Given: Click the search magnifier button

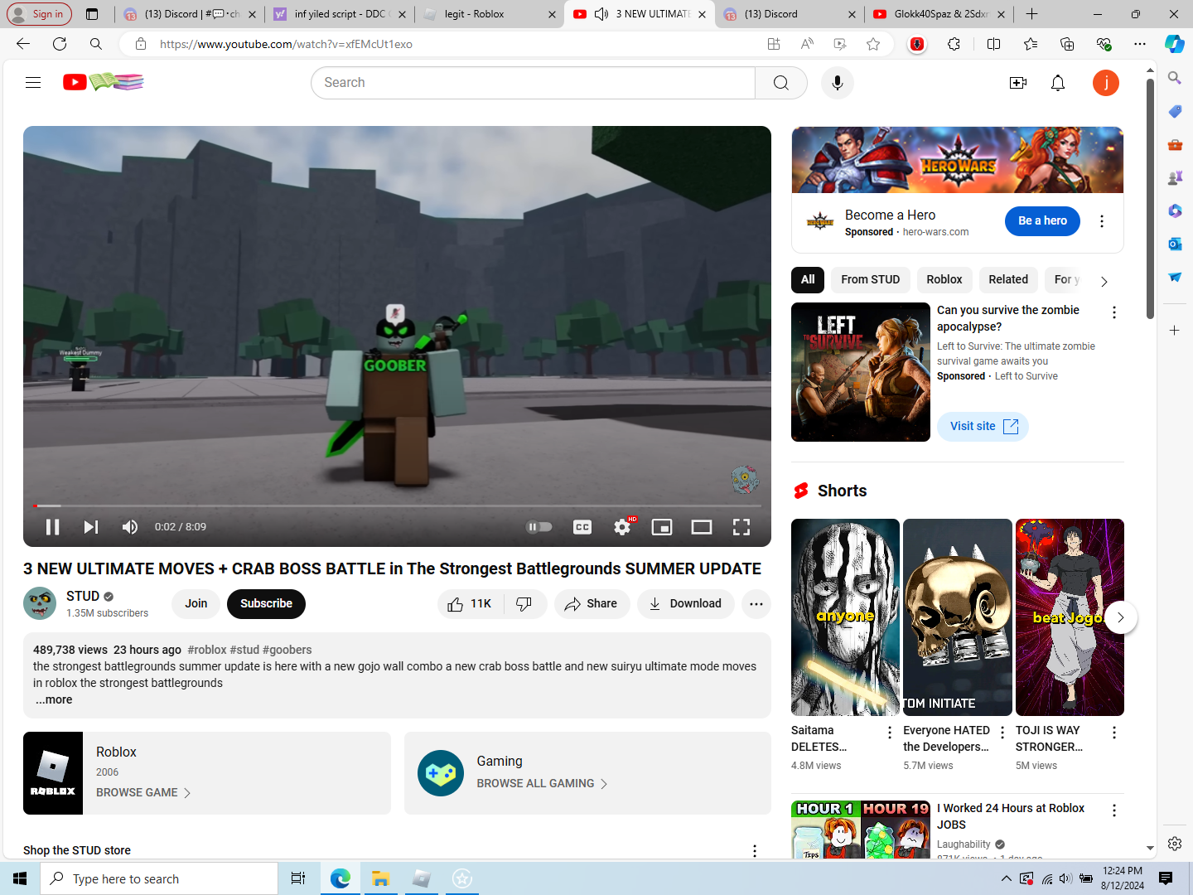Looking at the screenshot, I should (x=781, y=83).
